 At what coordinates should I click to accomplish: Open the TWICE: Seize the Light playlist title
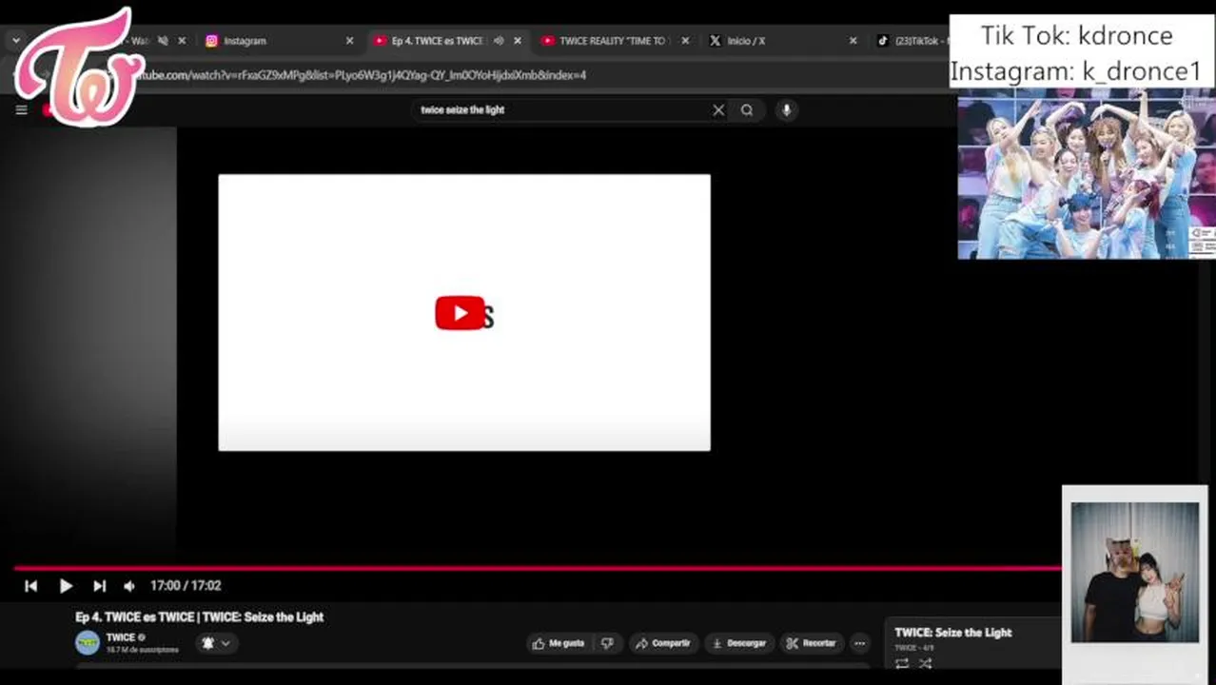[x=952, y=633]
